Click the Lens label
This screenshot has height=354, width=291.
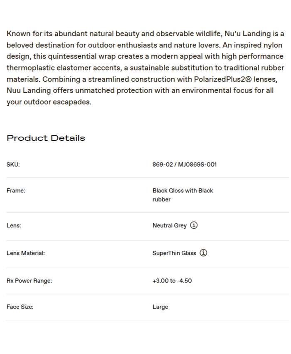point(14,226)
